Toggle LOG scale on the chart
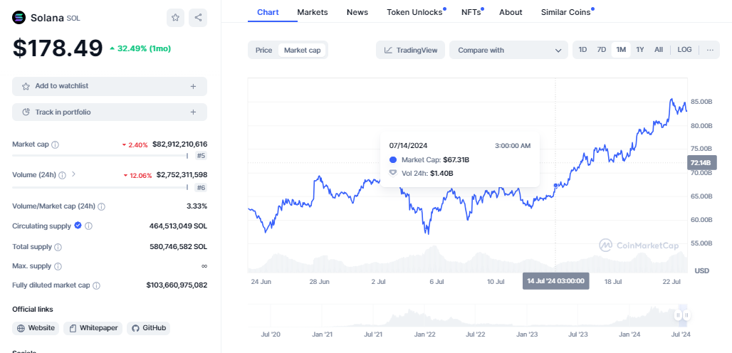732x353 pixels. 684,49
